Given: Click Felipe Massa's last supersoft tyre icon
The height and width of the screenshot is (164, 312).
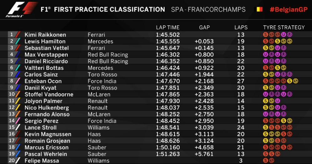Looking at the screenshot, I should tap(271, 161).
